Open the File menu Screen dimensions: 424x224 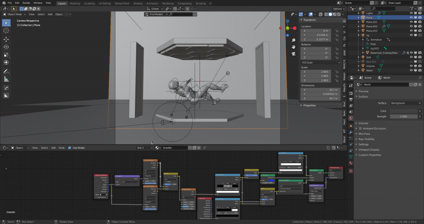(x=10, y=3)
